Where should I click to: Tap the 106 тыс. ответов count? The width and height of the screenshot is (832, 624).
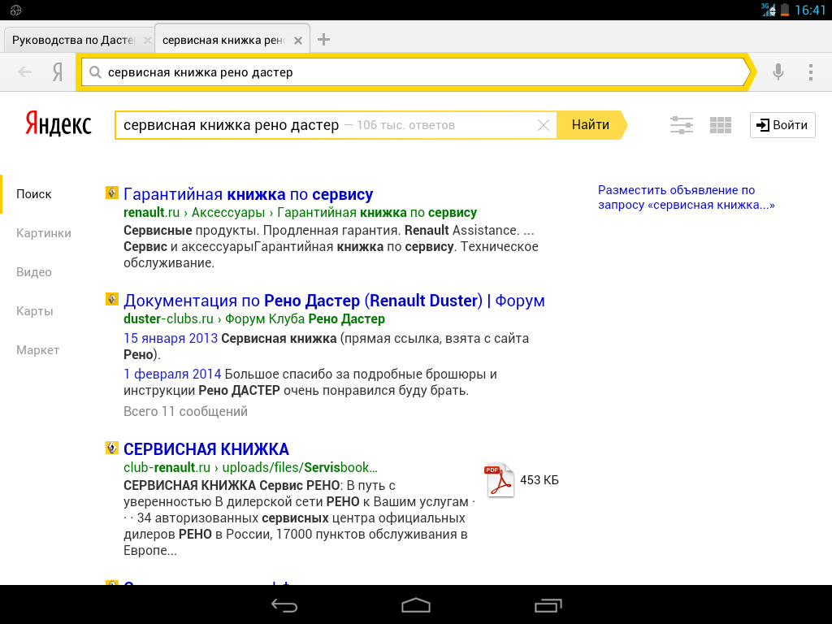406,125
